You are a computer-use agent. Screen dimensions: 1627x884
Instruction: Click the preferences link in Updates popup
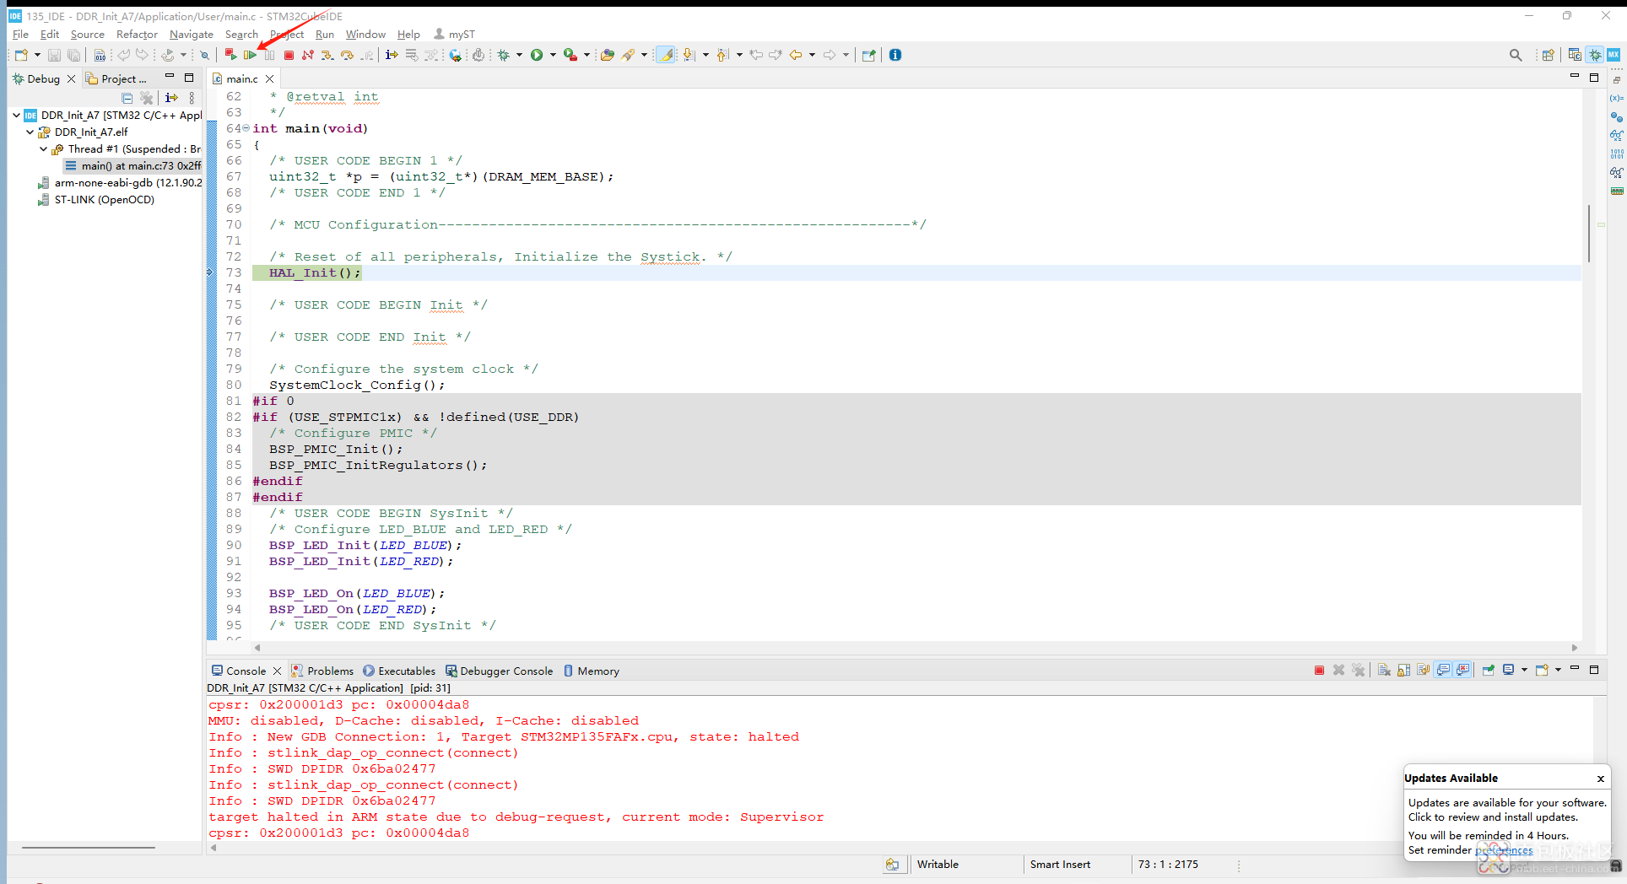[1504, 850]
